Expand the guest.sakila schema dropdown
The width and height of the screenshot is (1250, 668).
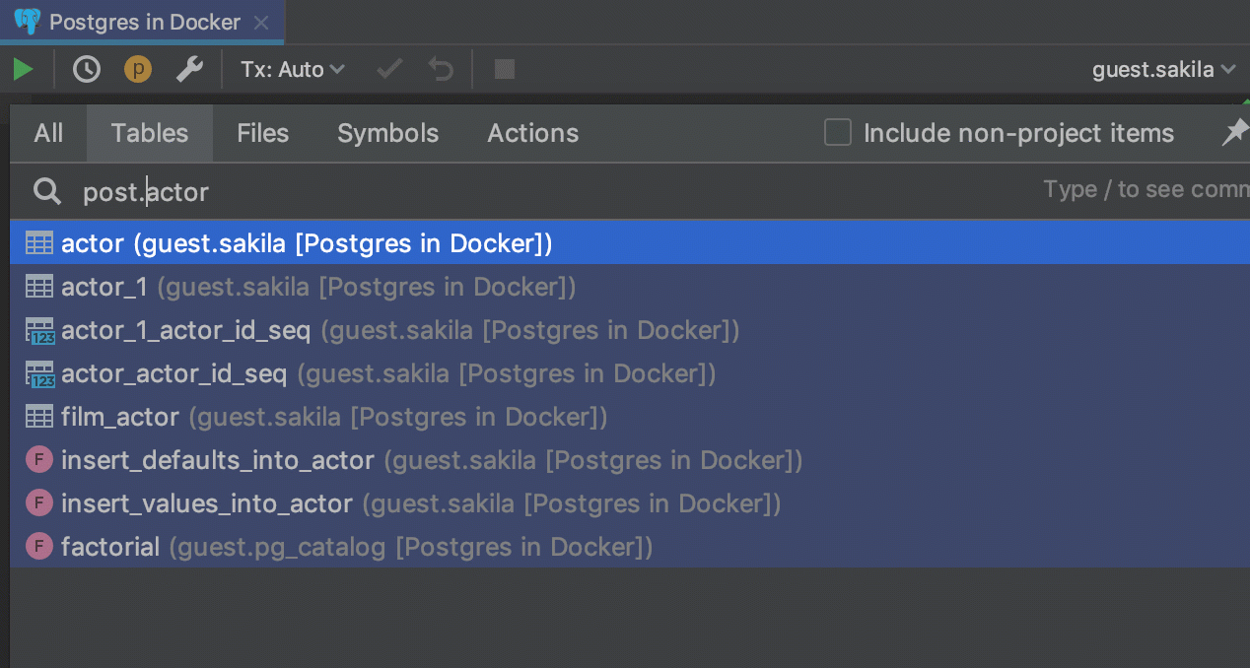click(x=1163, y=70)
